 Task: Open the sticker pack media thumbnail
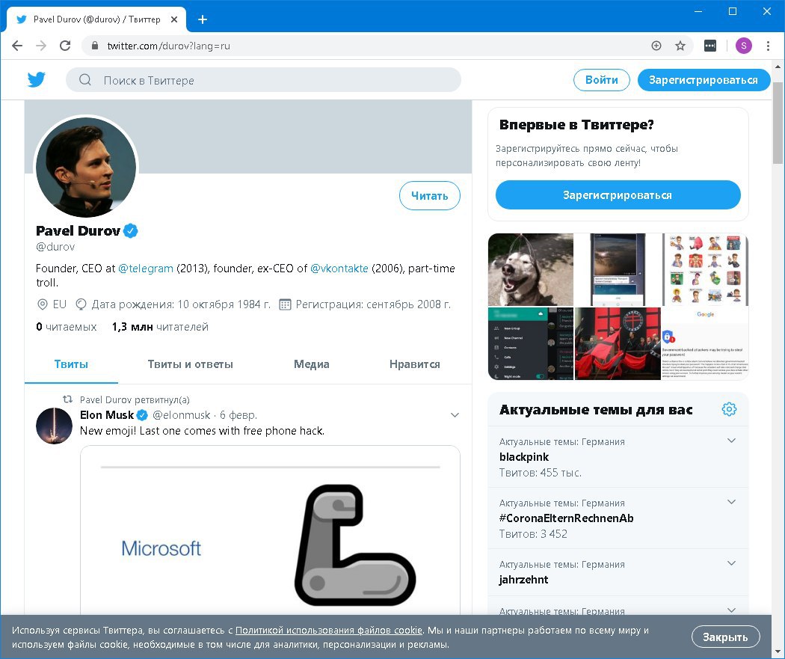[x=706, y=269]
